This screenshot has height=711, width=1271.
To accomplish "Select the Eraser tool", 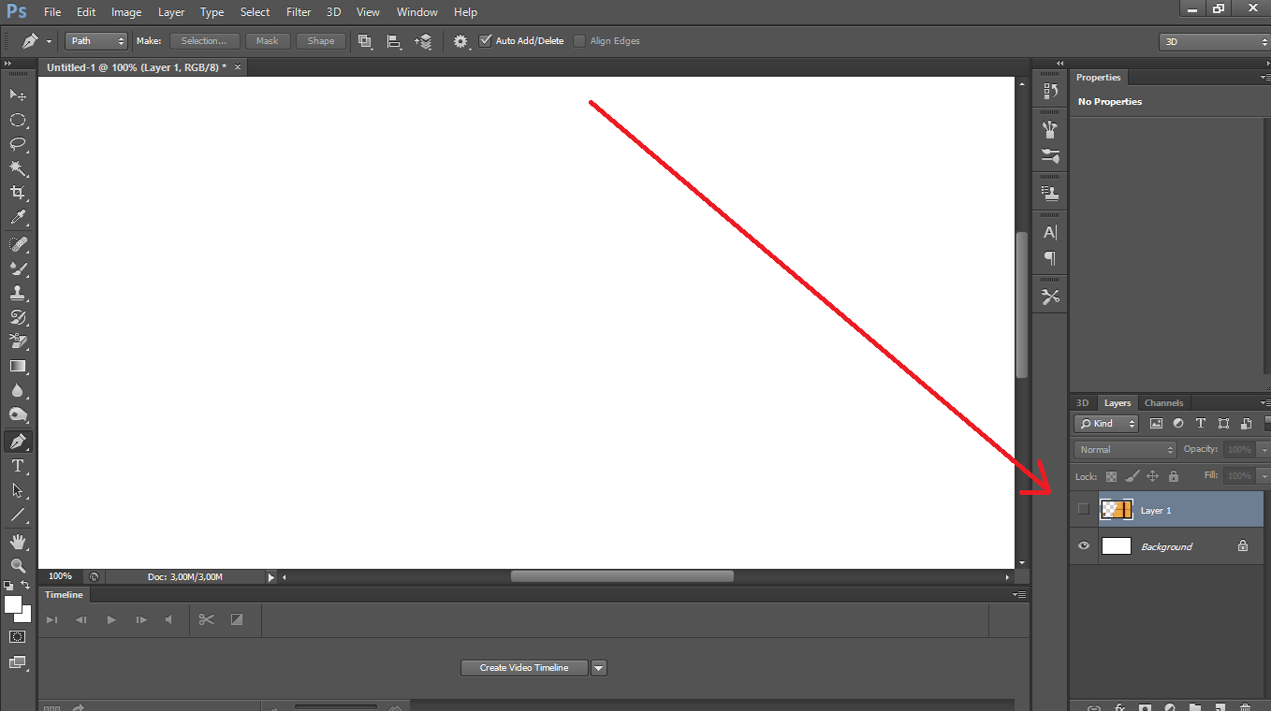I will click(x=18, y=341).
